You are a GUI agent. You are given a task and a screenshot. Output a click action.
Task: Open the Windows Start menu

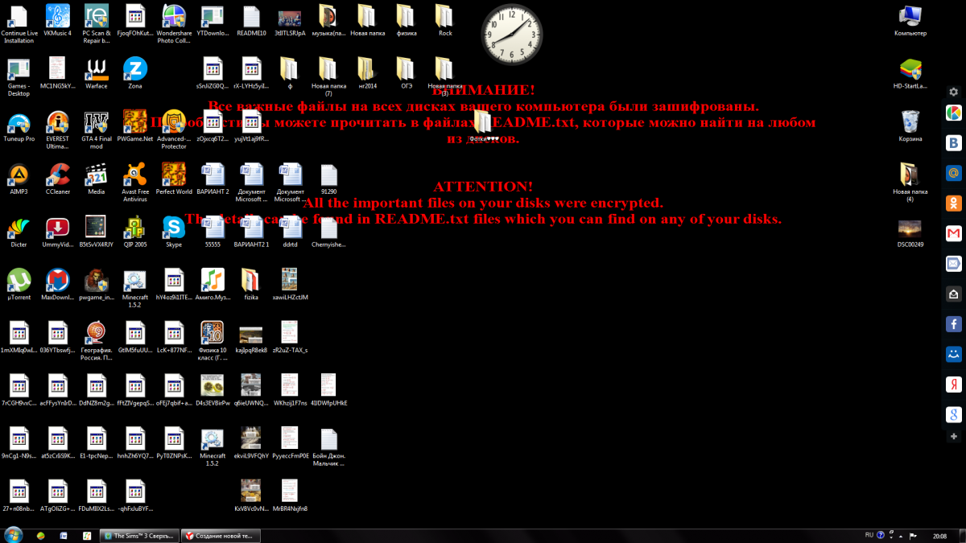tap(14, 535)
